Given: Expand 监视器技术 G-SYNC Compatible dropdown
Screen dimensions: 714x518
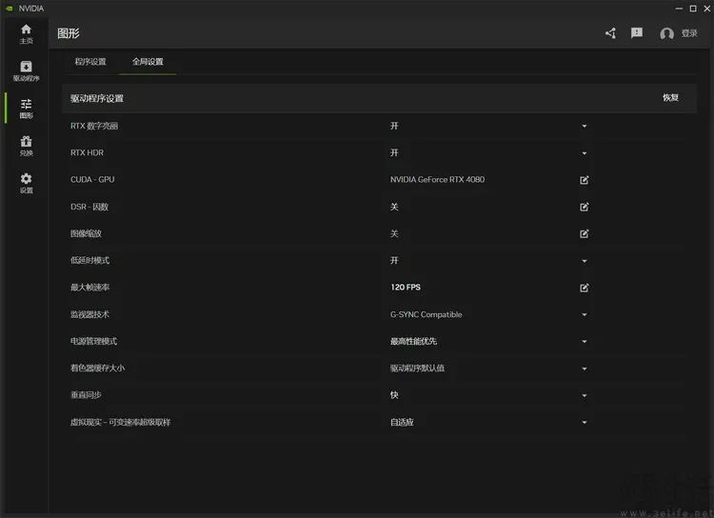Looking at the screenshot, I should point(585,315).
